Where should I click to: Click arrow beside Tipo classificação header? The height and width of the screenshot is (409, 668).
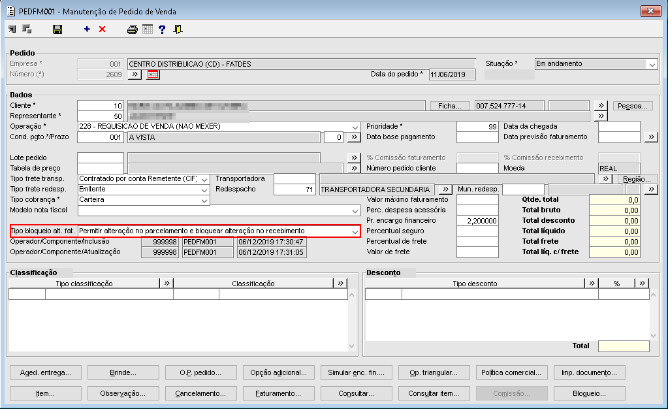point(167,283)
